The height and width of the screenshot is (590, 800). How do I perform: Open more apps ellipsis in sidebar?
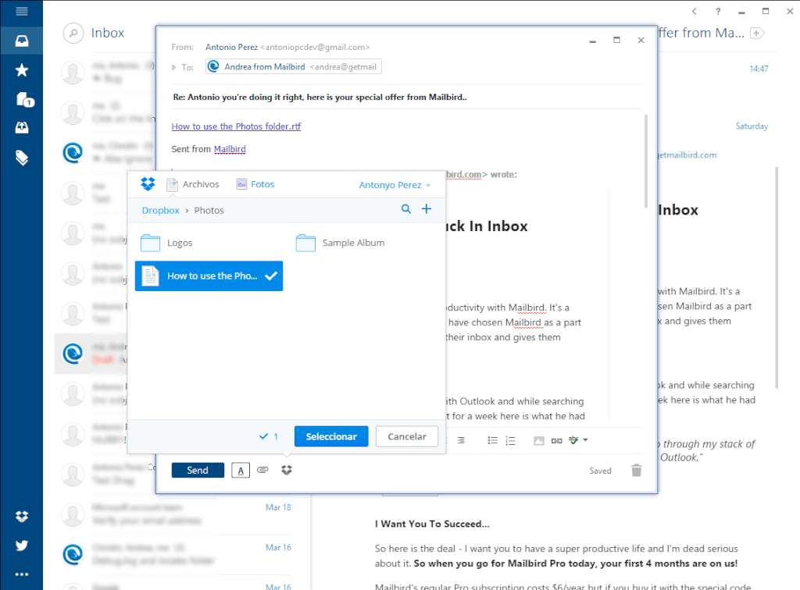(21, 574)
